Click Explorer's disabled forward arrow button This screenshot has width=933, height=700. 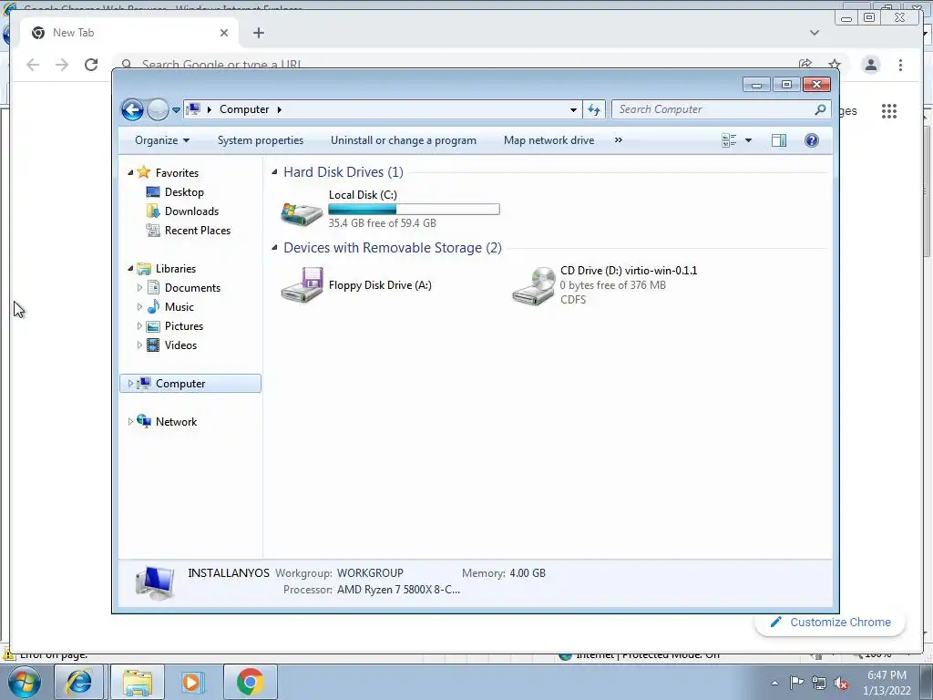(x=158, y=109)
